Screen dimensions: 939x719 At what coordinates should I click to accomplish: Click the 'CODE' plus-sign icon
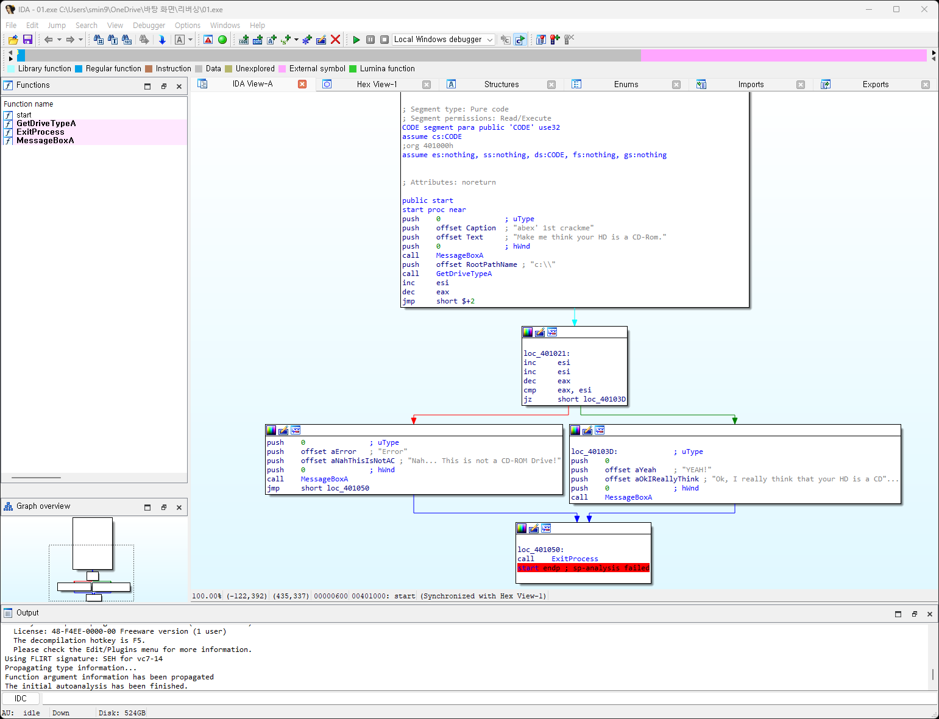tap(244, 40)
